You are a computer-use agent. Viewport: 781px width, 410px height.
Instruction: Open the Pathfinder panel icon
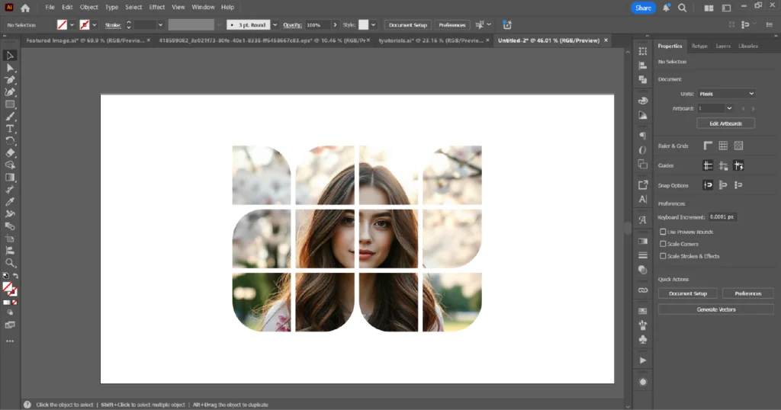(x=643, y=79)
